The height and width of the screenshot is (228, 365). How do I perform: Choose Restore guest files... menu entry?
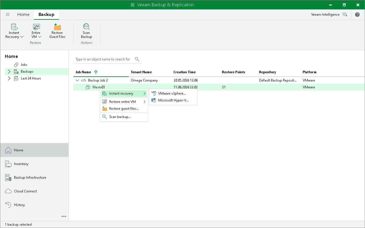point(124,109)
